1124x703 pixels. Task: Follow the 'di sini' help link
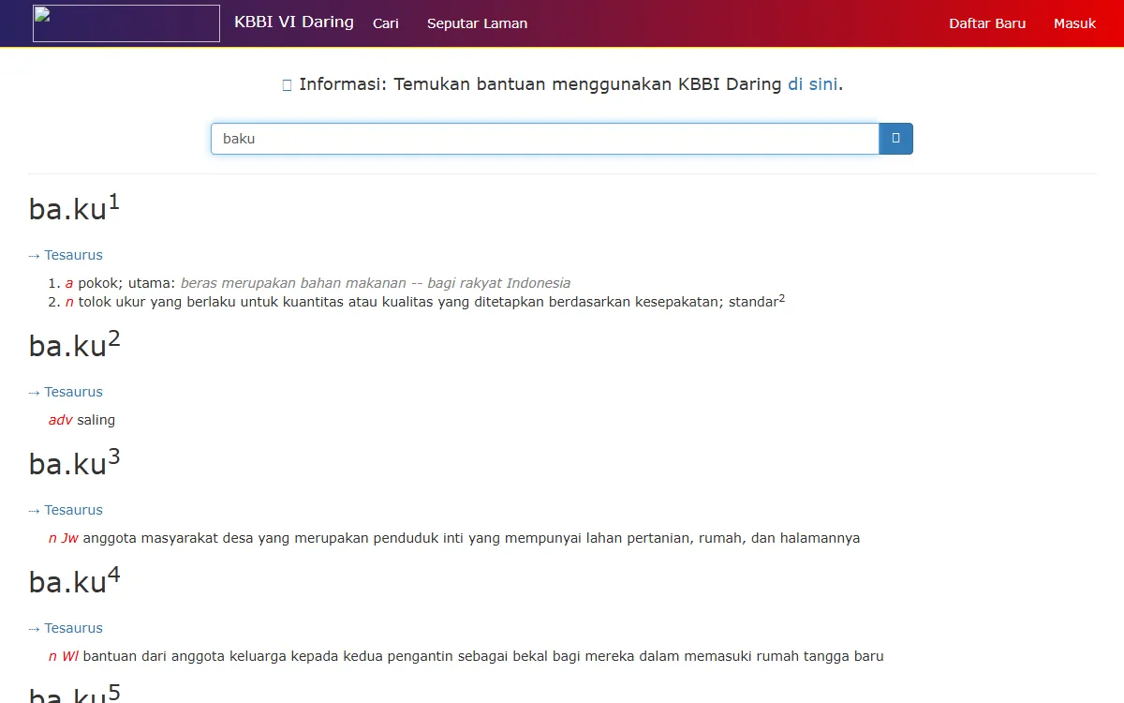813,84
